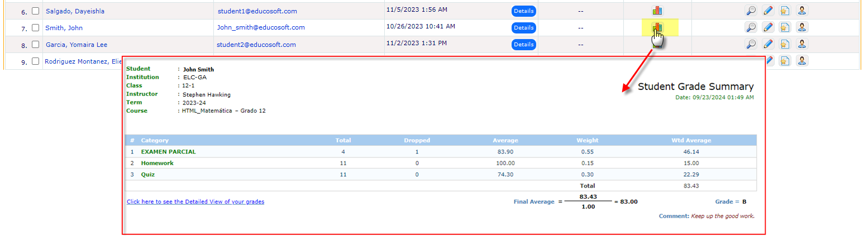Open the Smith, John student name link
The image size is (864, 240).
64,28
